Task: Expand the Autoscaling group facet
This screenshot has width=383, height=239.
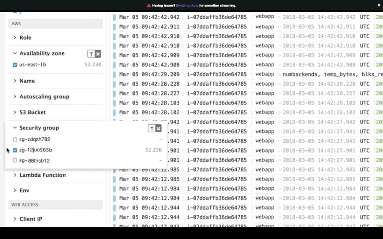Action: (44, 97)
